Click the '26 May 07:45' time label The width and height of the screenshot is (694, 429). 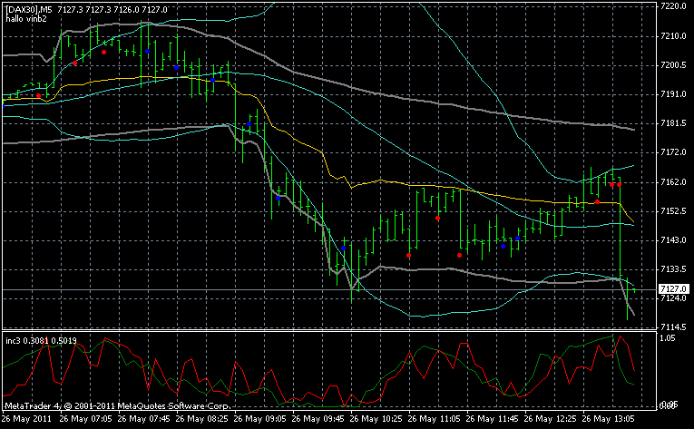tap(144, 418)
